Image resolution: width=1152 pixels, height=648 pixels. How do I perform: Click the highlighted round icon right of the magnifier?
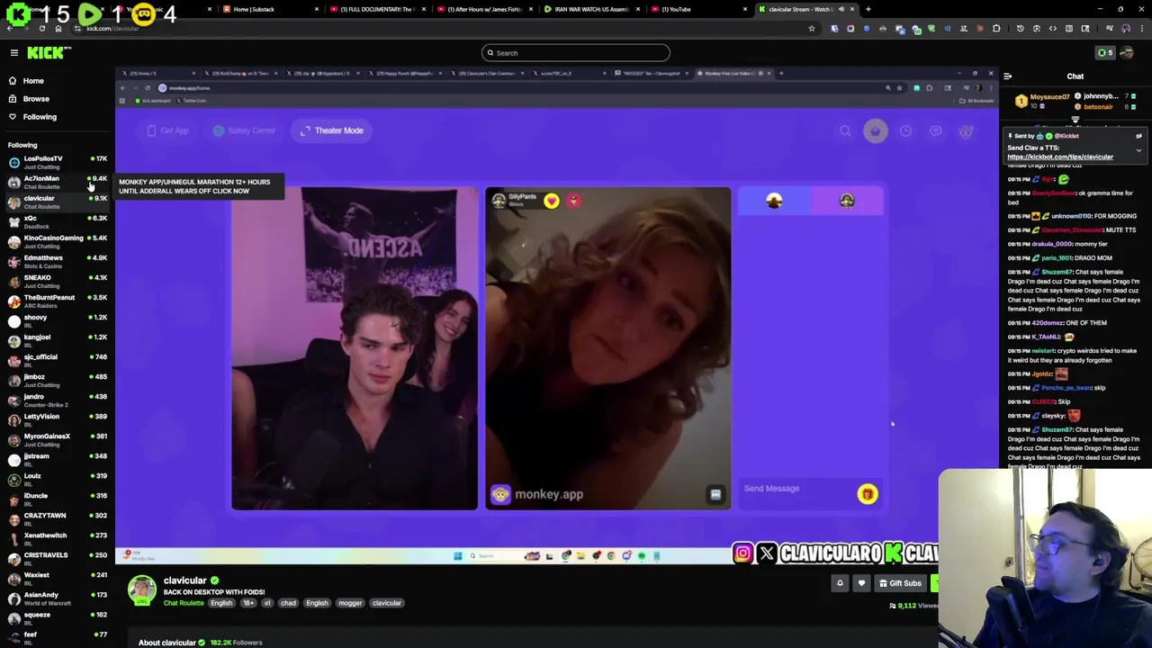pyautogui.click(x=875, y=131)
